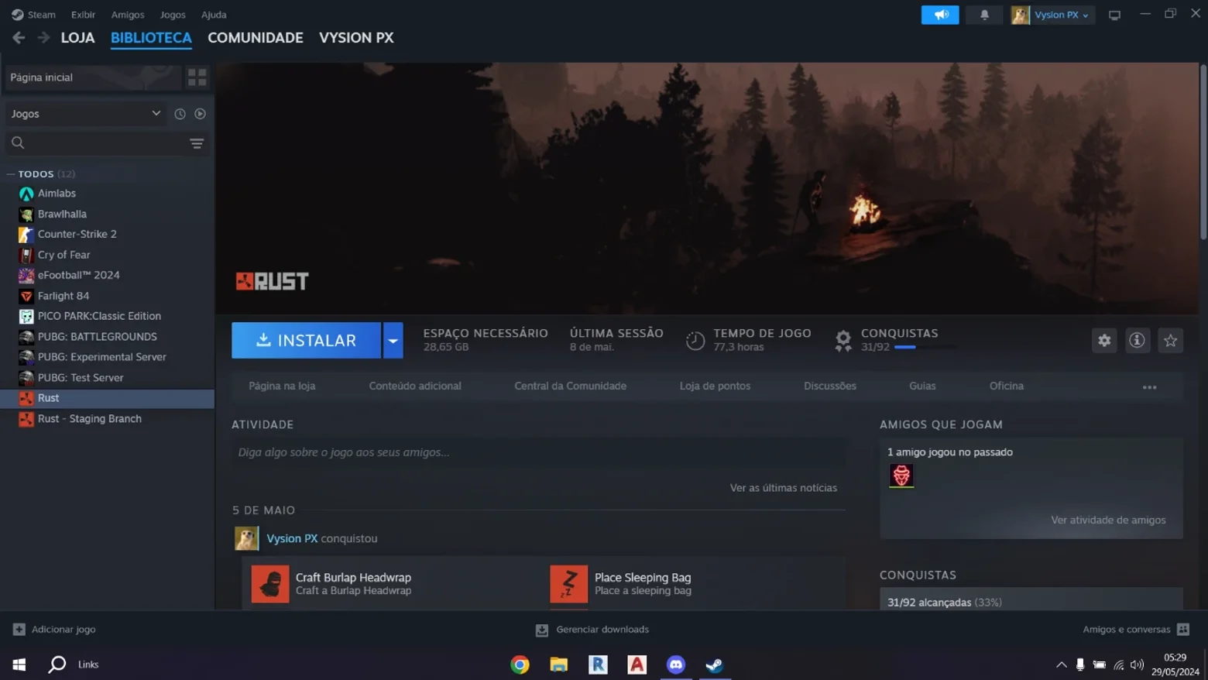The width and height of the screenshot is (1208, 680).
Task: Open Discord from the Windows taskbar
Action: tap(675, 665)
